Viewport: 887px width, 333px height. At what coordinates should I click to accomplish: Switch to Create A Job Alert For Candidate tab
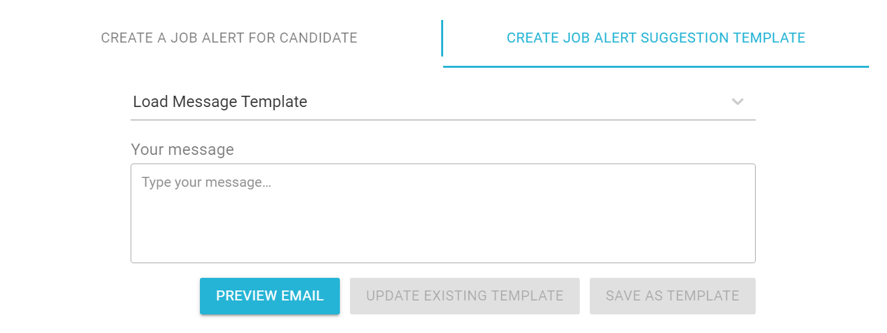pyautogui.click(x=229, y=38)
